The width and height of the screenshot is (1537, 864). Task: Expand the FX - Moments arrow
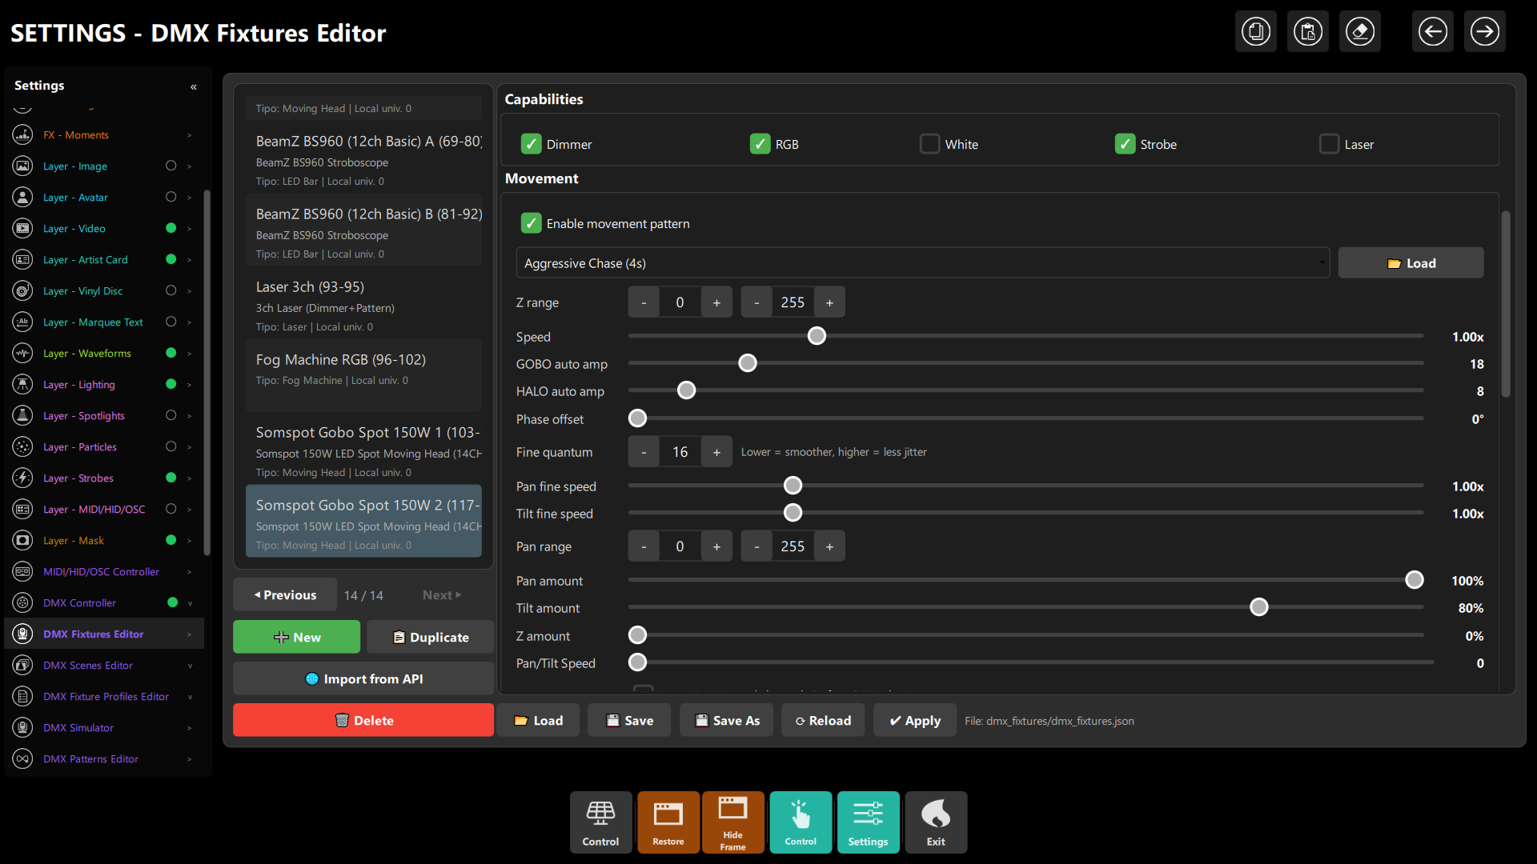[190, 135]
